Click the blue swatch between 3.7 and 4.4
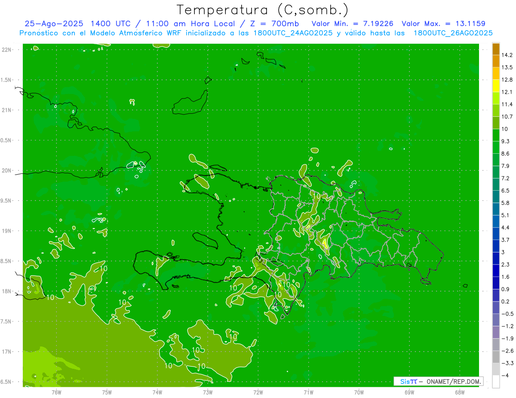This screenshot has height=398, width=516. pyautogui.click(x=496, y=234)
